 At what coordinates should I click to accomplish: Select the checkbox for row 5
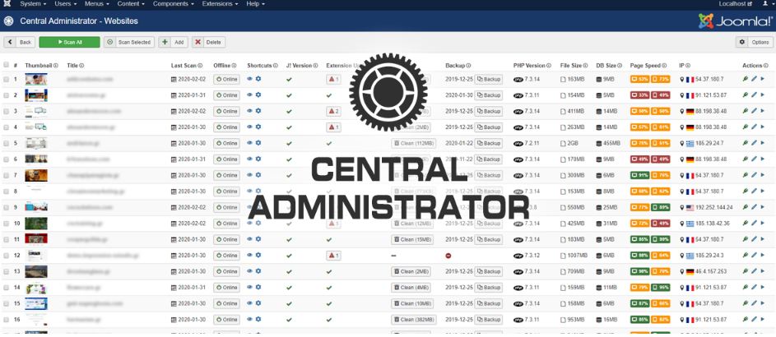pos(7,143)
